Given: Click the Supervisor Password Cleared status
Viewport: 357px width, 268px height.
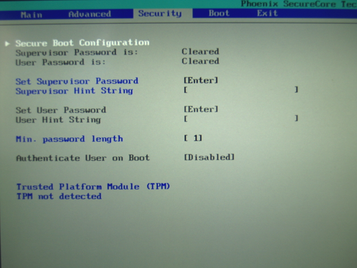Looking at the screenshot, I should point(200,52).
